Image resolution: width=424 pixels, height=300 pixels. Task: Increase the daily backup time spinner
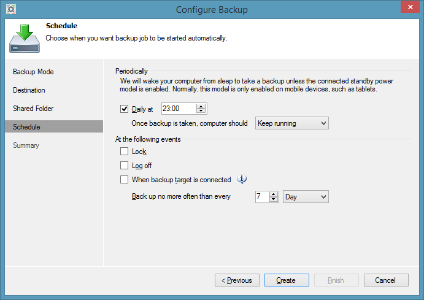point(201,106)
